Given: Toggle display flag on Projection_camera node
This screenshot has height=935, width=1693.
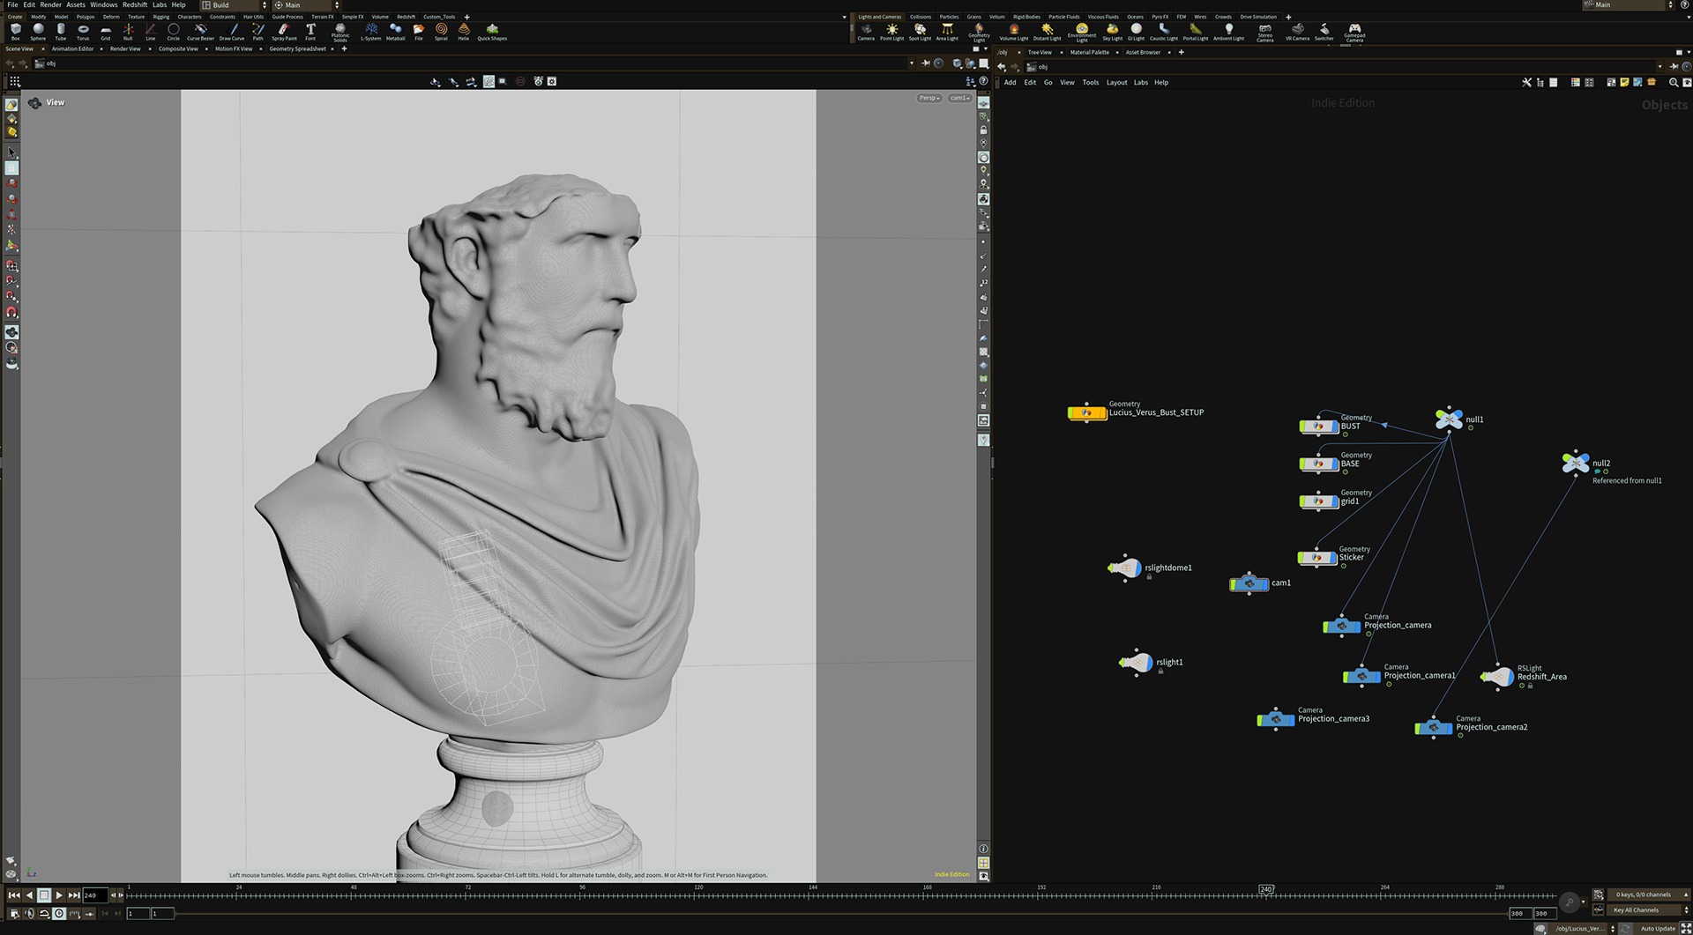Looking at the screenshot, I should (x=1358, y=626).
